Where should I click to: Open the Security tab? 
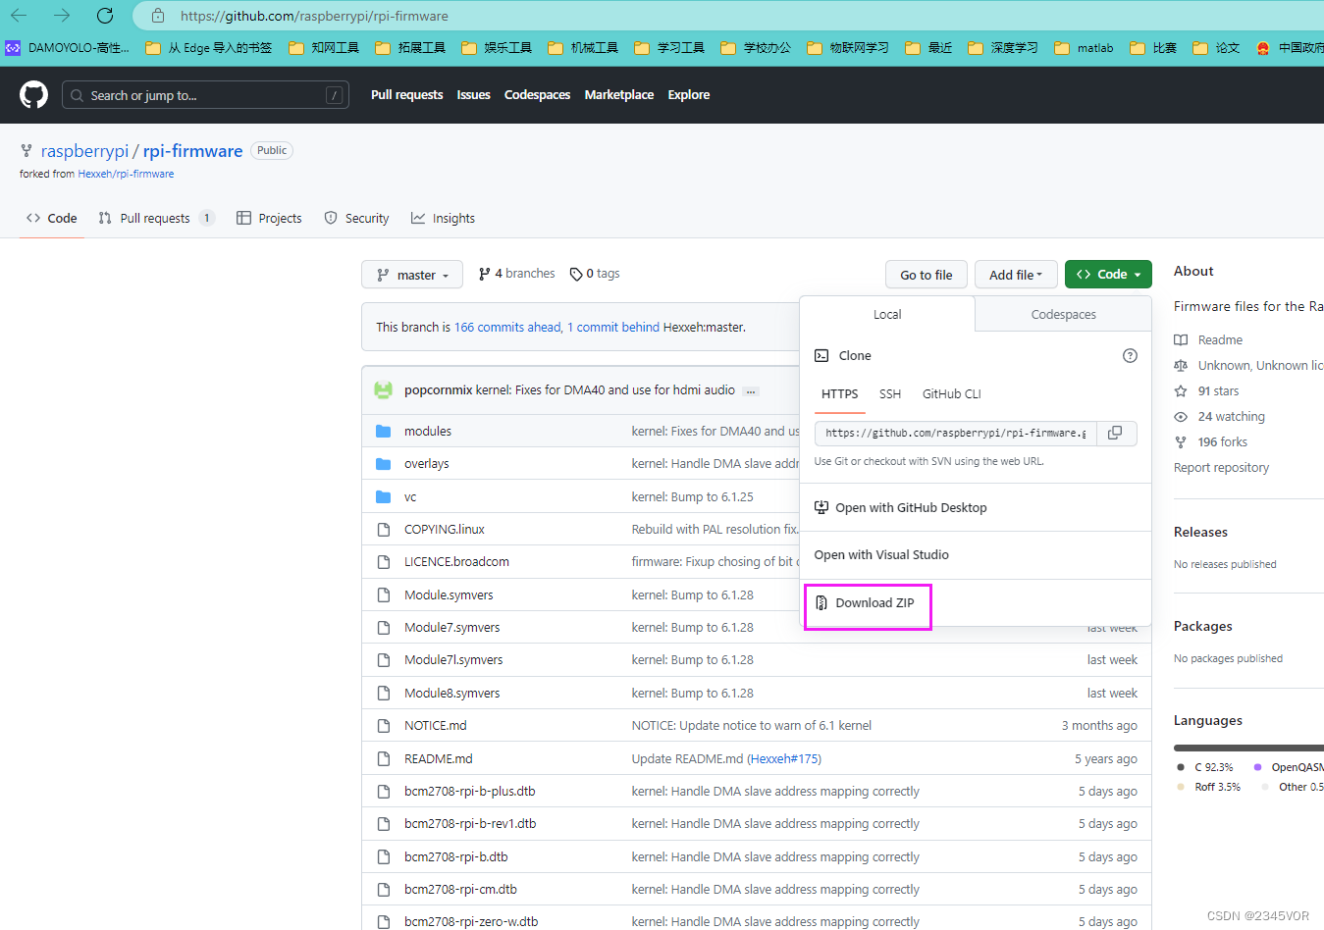(x=356, y=218)
